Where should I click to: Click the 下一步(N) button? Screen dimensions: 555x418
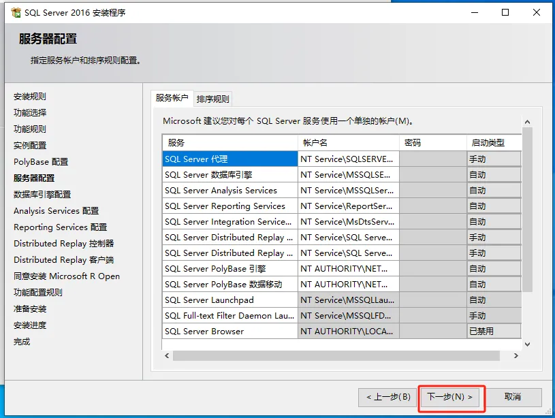coord(449,397)
